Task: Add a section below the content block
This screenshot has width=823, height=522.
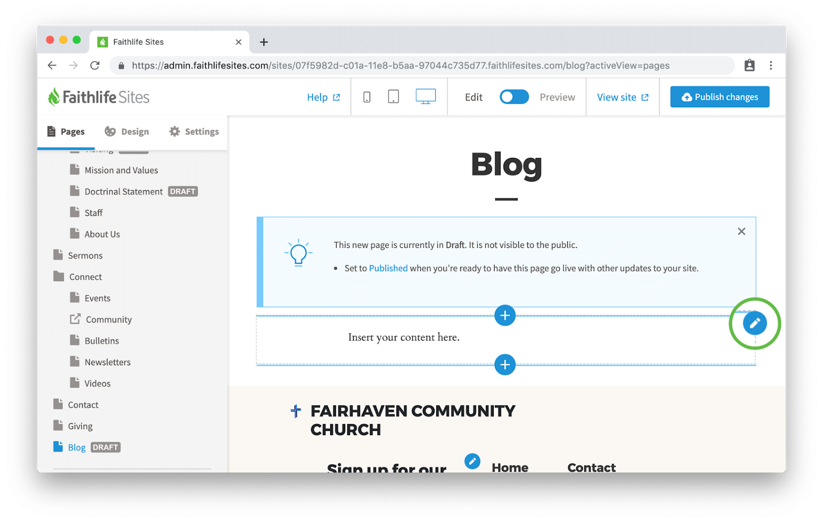Action: click(505, 365)
